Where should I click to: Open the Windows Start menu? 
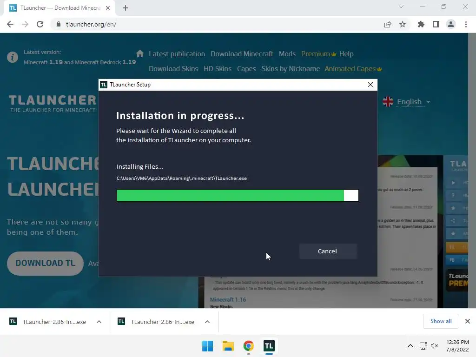208,346
